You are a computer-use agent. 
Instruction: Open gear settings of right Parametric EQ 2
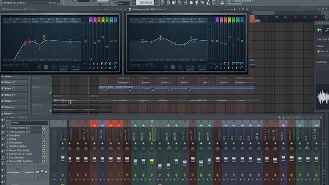(x=130, y=9)
